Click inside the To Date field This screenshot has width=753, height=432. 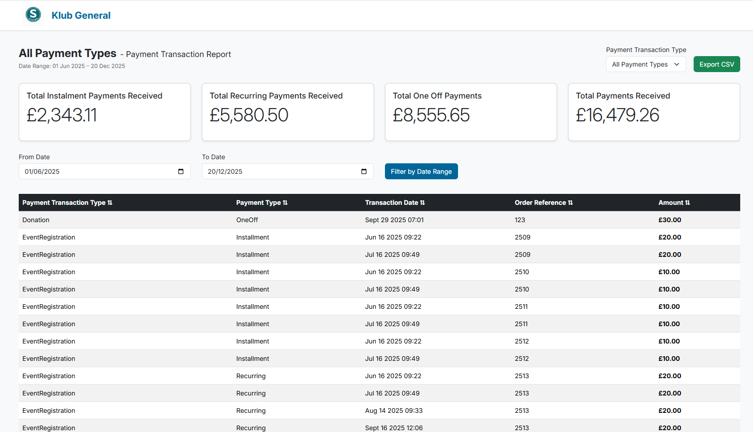274,171
